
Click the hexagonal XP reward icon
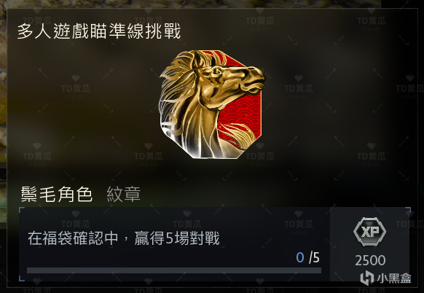[x=369, y=232]
